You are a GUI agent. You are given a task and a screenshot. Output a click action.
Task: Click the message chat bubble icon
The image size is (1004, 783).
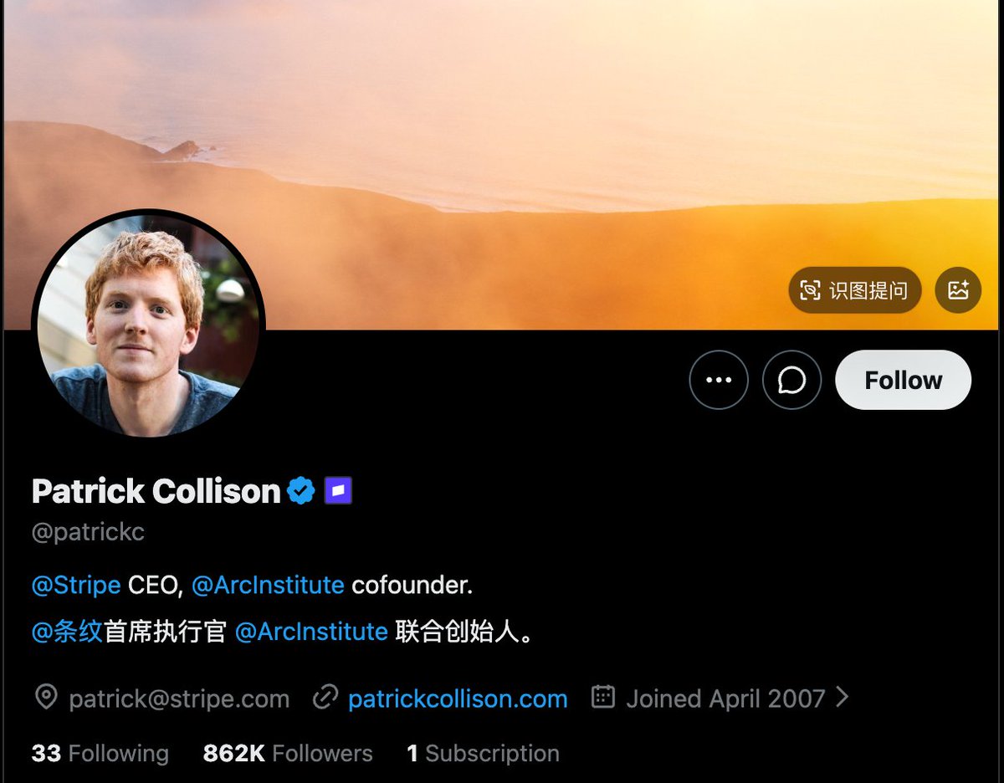click(x=791, y=380)
